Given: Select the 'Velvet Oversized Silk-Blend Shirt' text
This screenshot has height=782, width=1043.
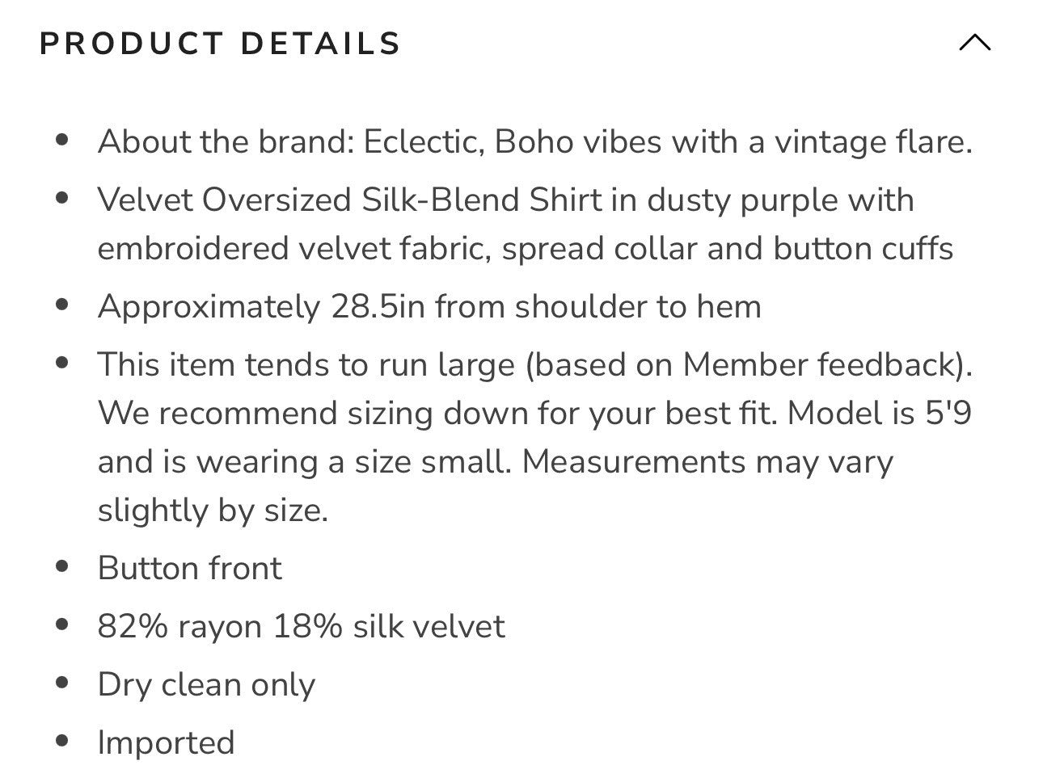Looking at the screenshot, I should point(351,200).
